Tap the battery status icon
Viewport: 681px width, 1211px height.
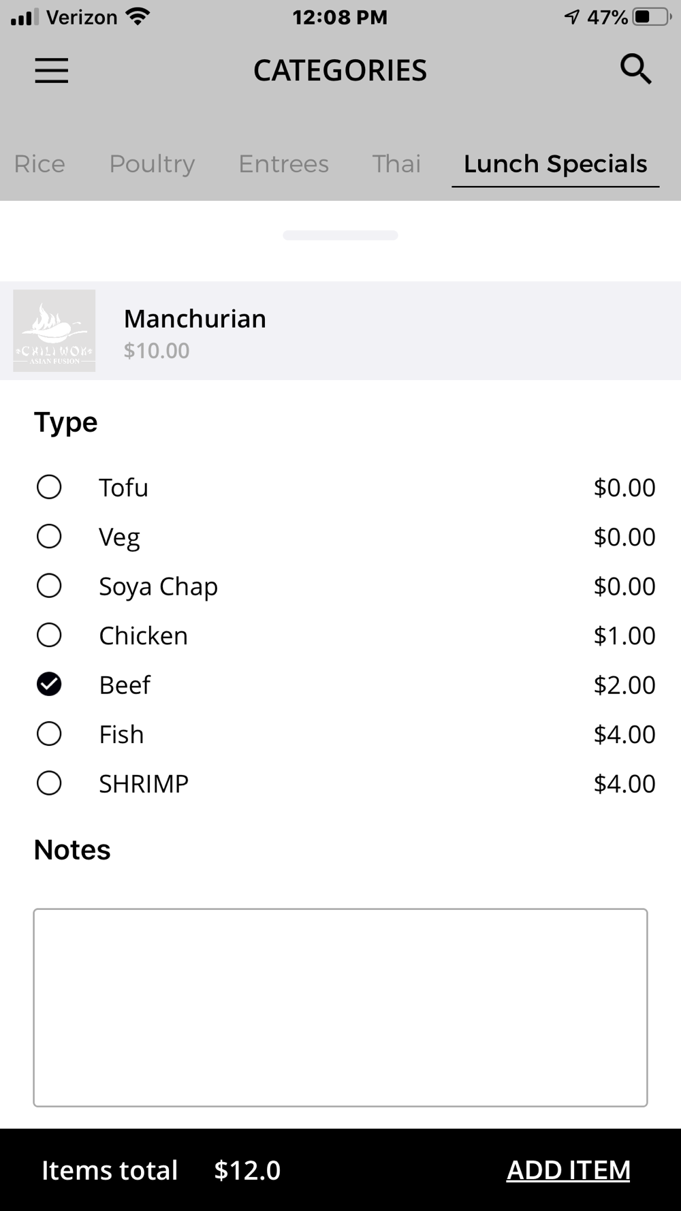[652, 17]
